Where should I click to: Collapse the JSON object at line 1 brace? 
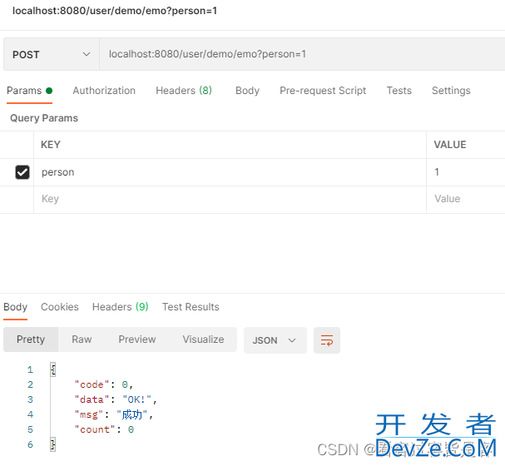click(53, 369)
